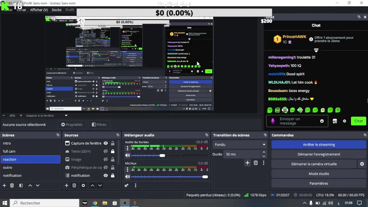Increase the transition Durée value
368x207 pixels.
264,152
